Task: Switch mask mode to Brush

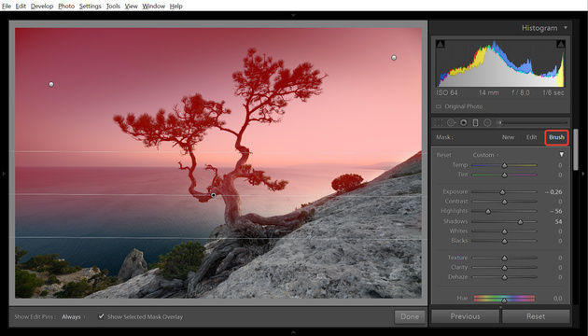Action: (x=556, y=137)
